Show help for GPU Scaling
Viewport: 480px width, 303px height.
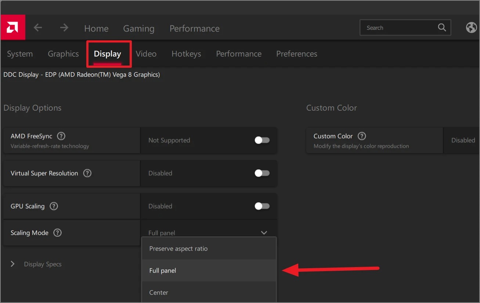pos(54,206)
